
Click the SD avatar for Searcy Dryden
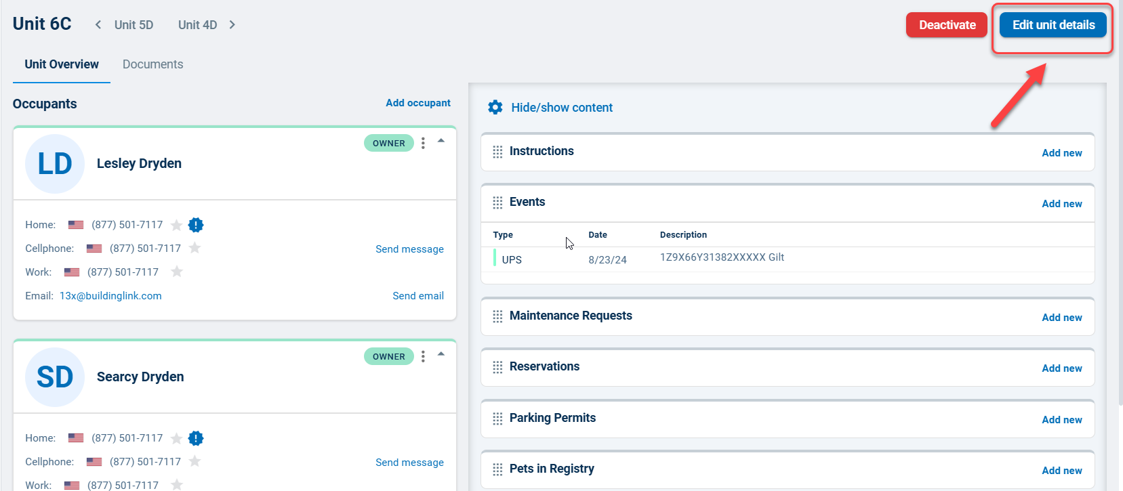tap(55, 377)
